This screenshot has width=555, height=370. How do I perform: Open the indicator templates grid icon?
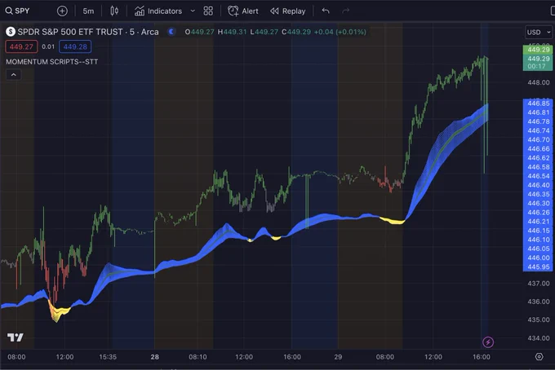[x=208, y=11]
